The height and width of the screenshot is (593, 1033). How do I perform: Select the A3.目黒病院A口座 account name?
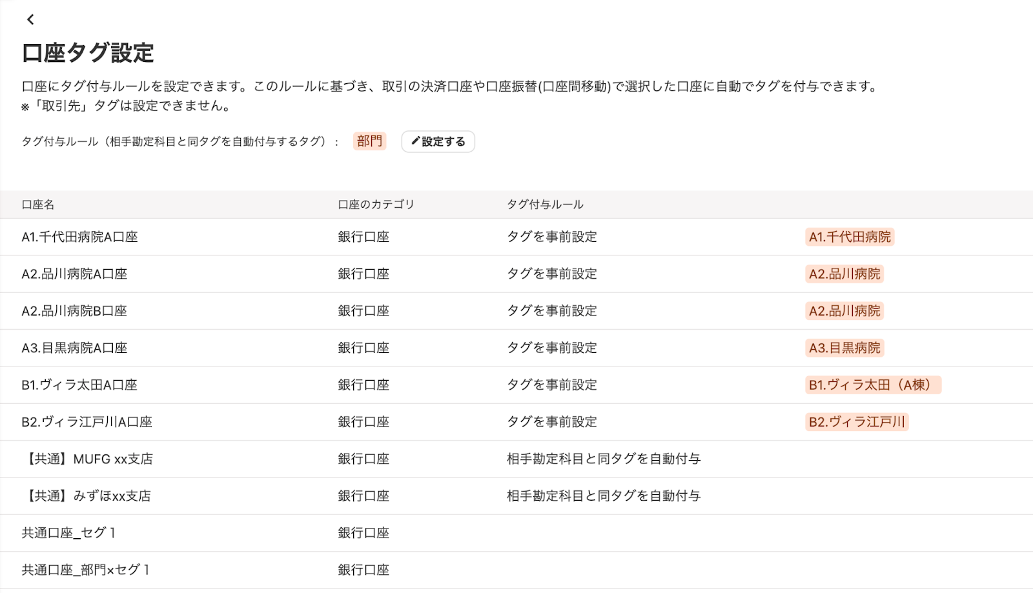click(74, 348)
